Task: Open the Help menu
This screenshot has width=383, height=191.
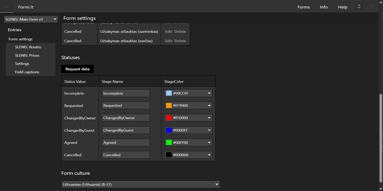Action: click(x=342, y=7)
